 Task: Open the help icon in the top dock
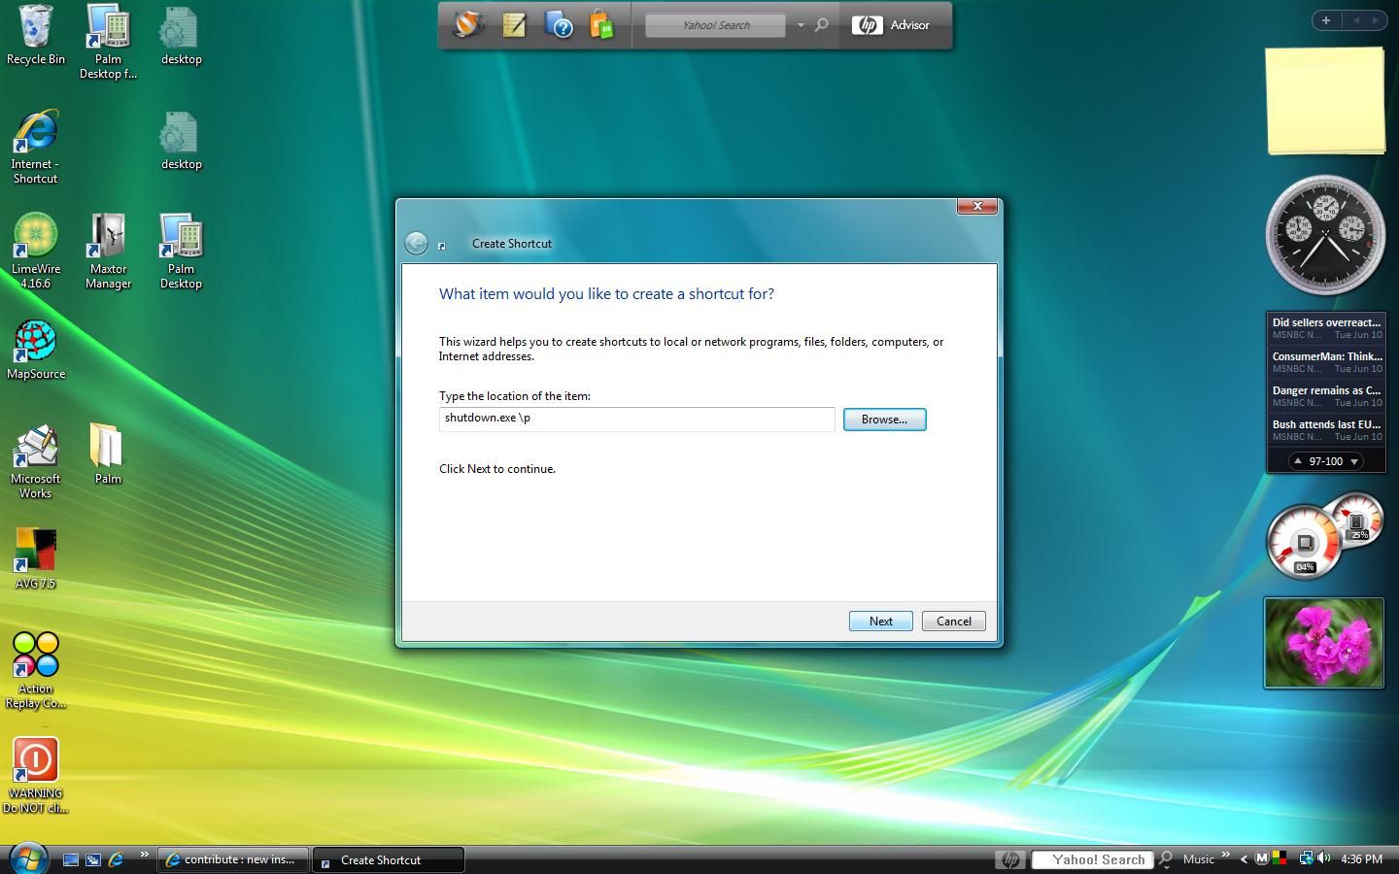[560, 26]
